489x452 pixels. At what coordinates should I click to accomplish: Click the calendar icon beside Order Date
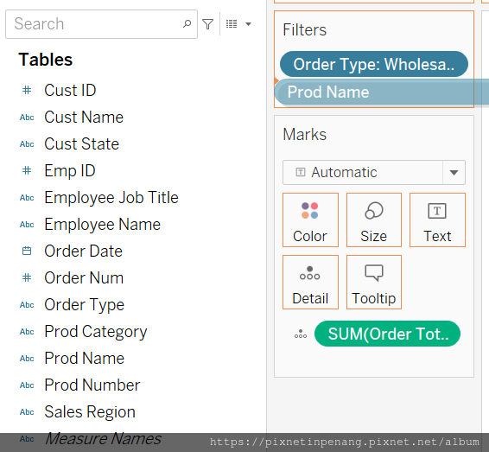pyautogui.click(x=27, y=251)
